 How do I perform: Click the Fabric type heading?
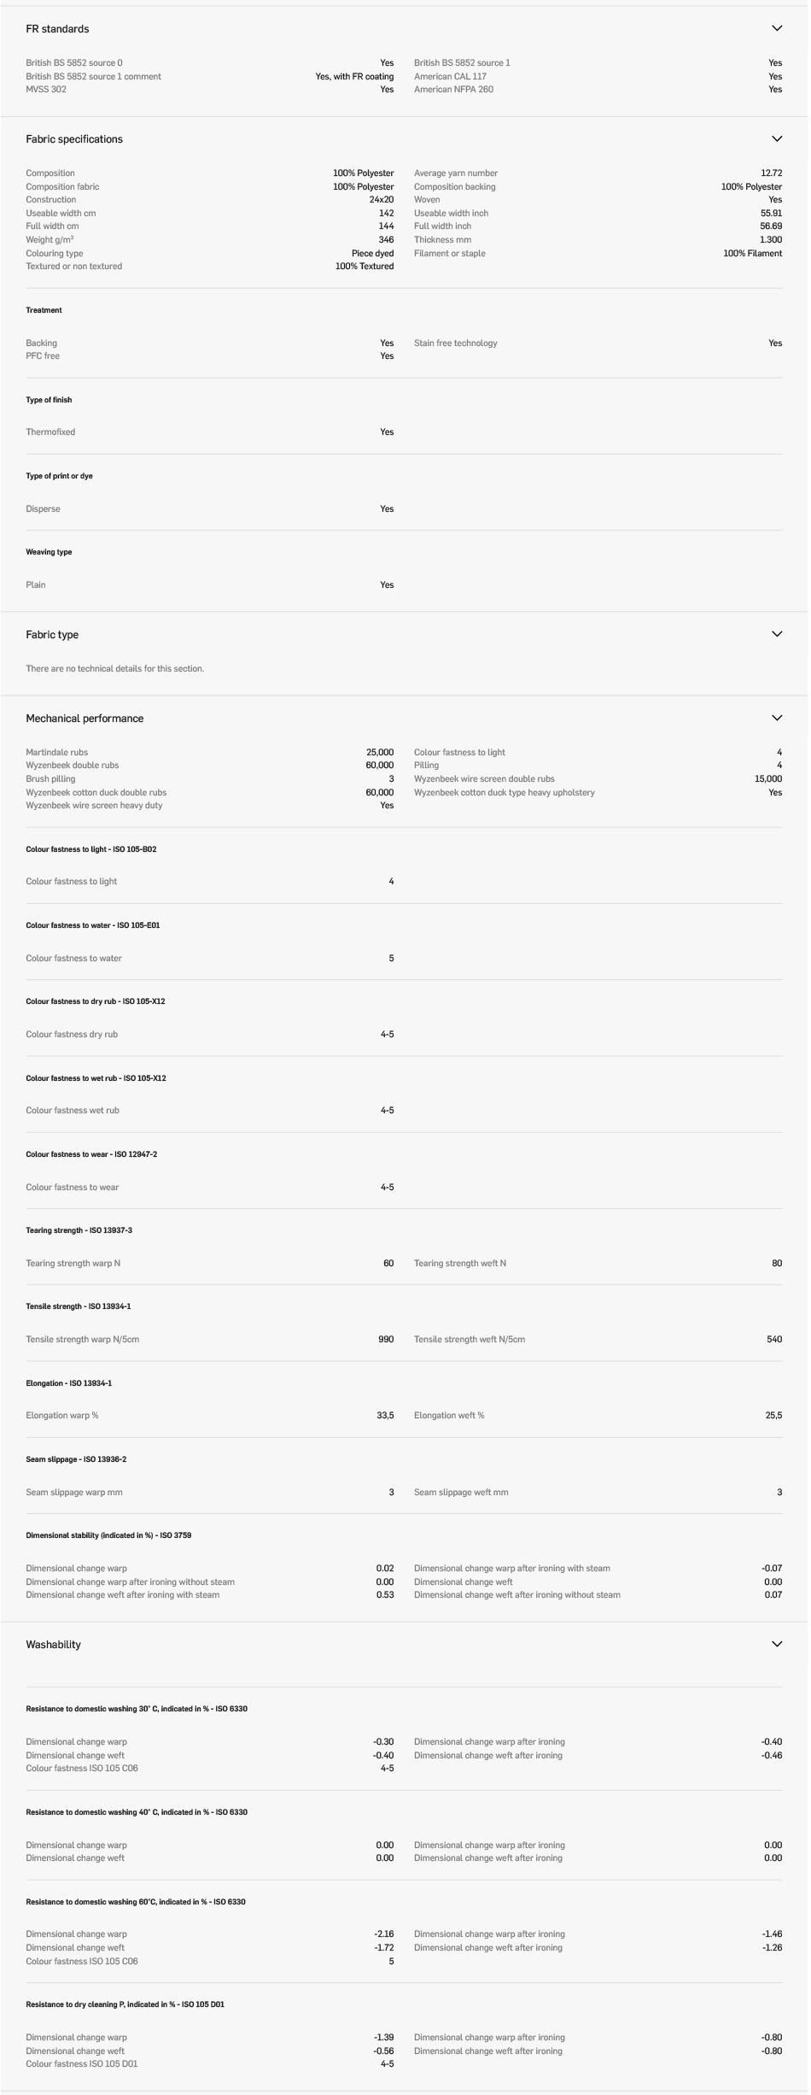52,635
